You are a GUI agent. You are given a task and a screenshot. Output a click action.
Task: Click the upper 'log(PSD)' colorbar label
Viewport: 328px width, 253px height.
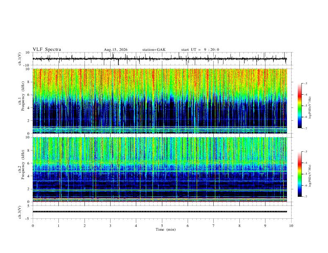coord(310,108)
